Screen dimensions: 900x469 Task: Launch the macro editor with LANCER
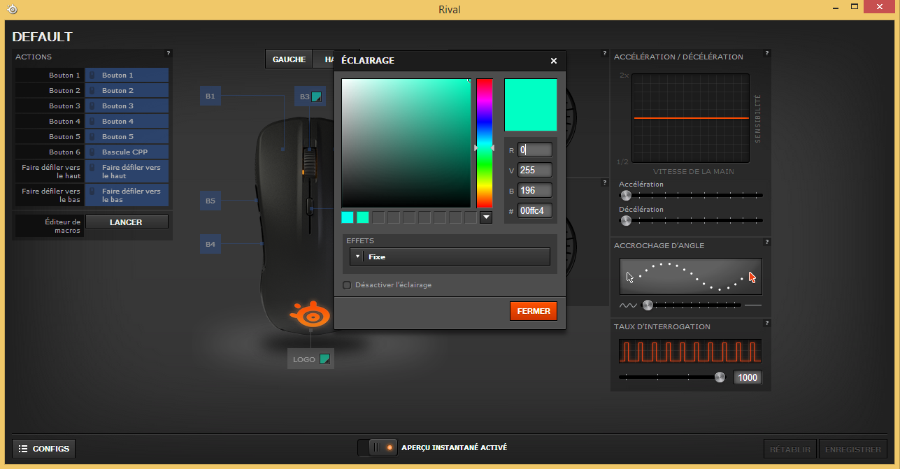[x=127, y=222]
